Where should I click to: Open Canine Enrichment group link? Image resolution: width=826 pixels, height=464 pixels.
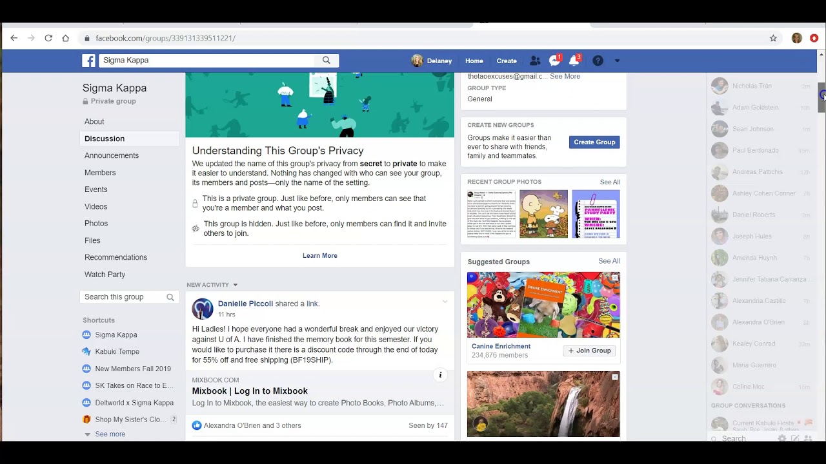pyautogui.click(x=501, y=346)
